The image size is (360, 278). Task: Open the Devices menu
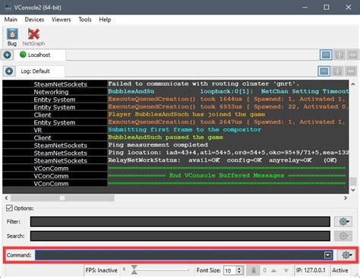pos(34,20)
